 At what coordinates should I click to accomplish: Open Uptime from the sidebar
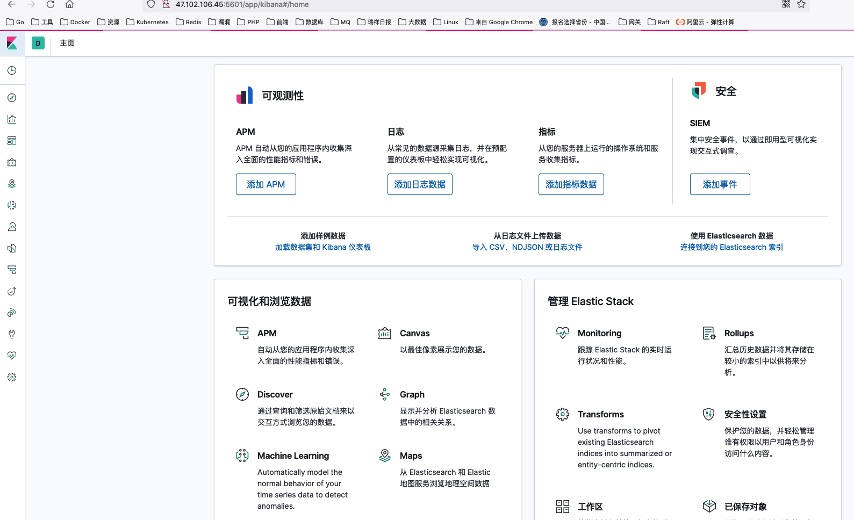click(12, 291)
